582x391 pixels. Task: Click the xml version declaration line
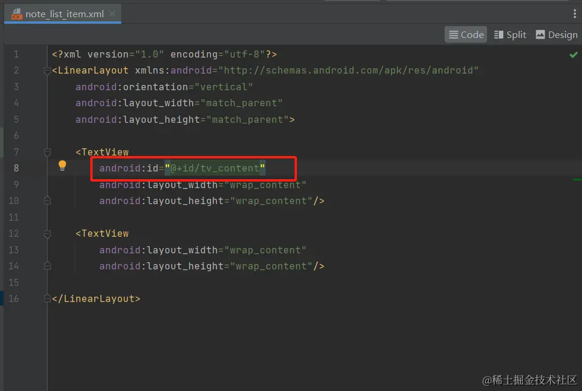[165, 55]
